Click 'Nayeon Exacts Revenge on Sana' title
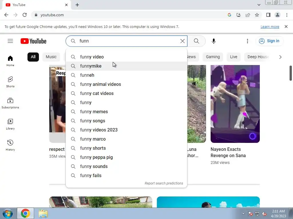 pos(228,152)
